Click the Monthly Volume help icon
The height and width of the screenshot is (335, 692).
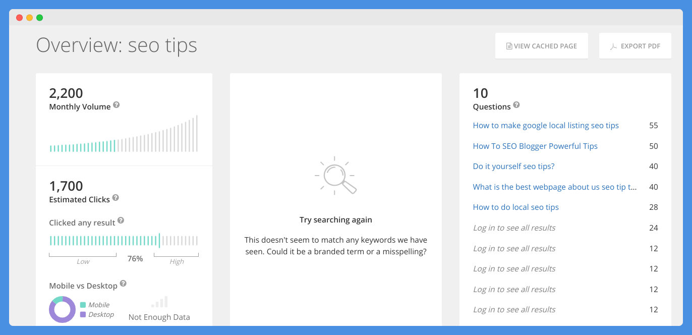(117, 105)
